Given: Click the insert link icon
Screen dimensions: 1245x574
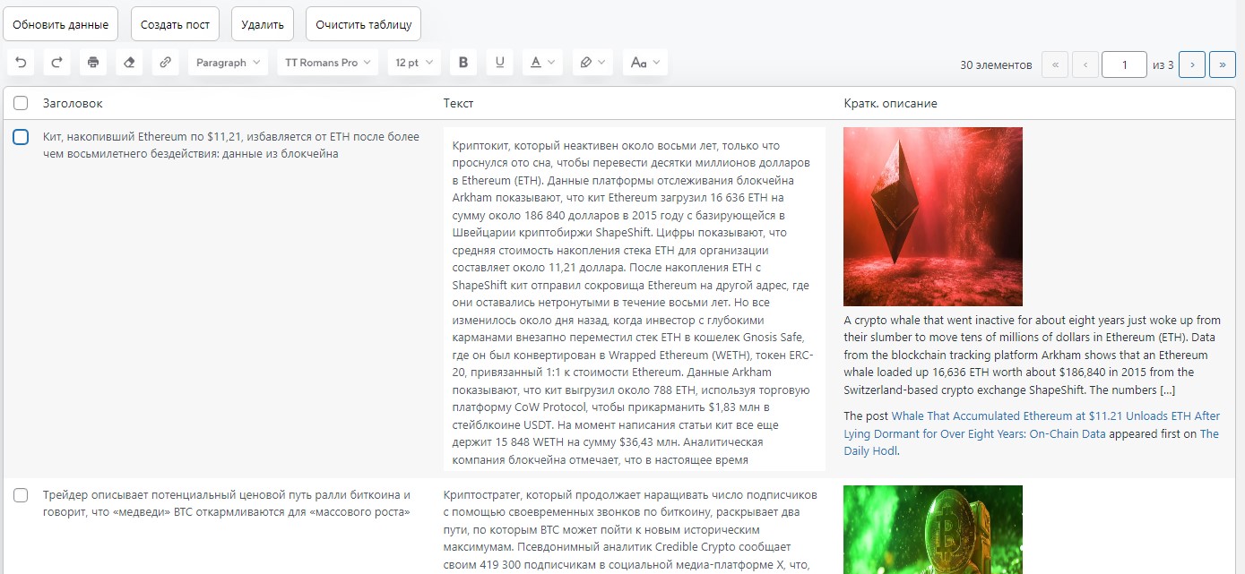Looking at the screenshot, I should [165, 63].
